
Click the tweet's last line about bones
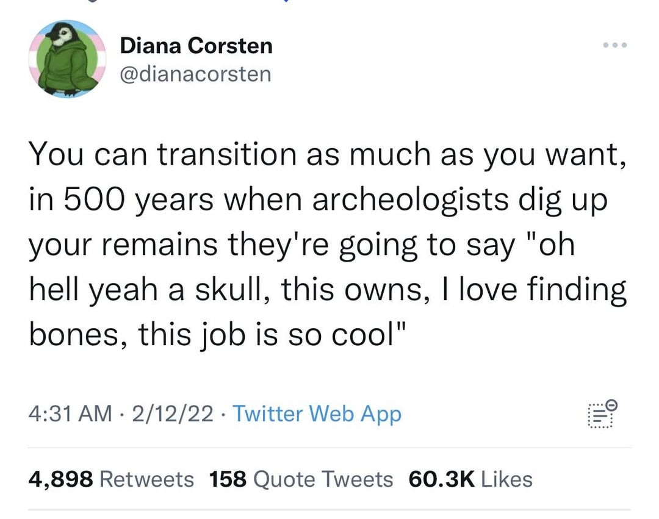click(218, 335)
